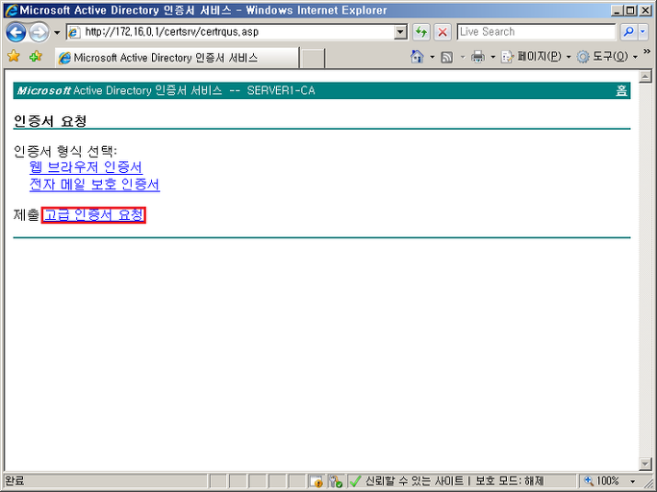Click the scrollbar down arrow
Image resolution: width=657 pixels, height=492 pixels.
click(644, 463)
